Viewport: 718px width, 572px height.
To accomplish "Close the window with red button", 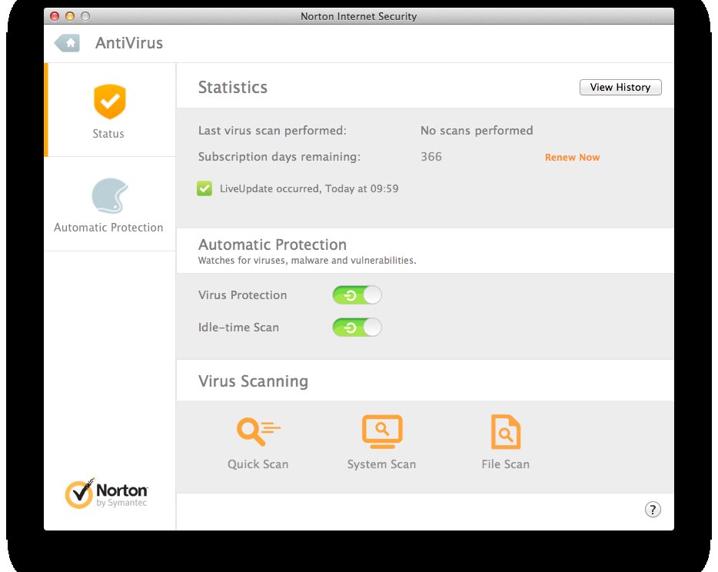I will click(55, 16).
